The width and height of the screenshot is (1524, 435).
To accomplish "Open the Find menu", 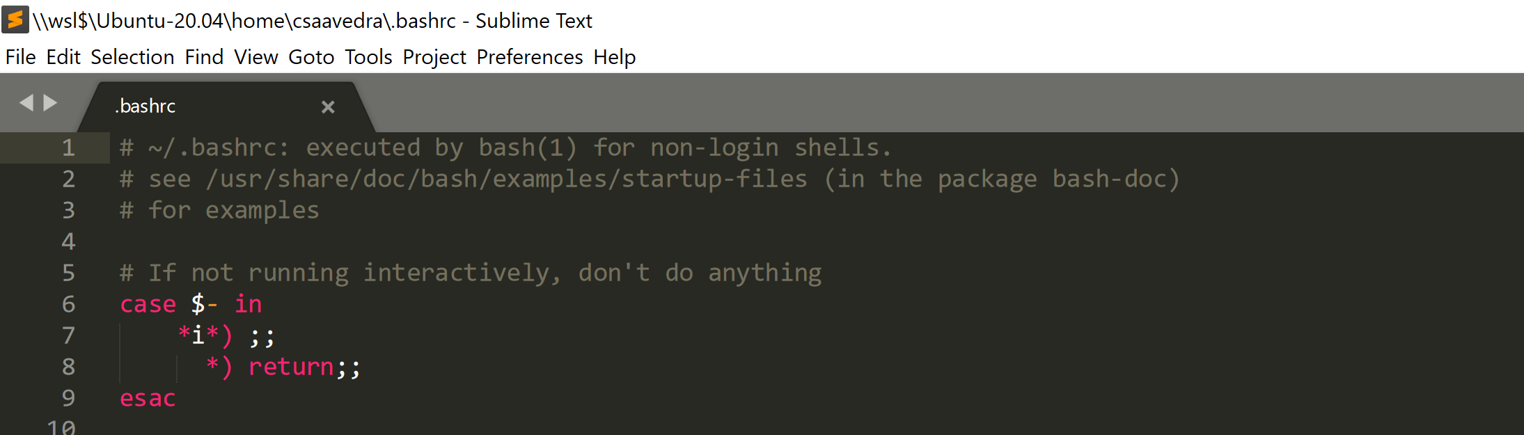I will point(204,57).
